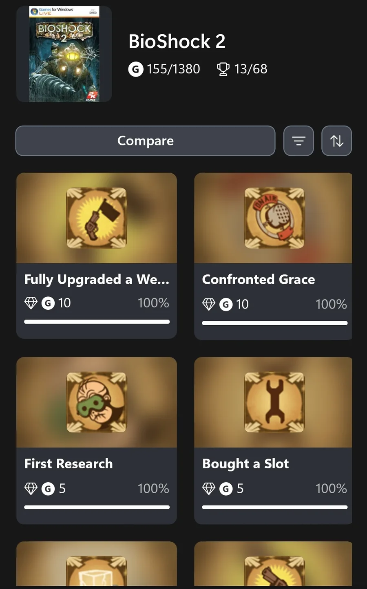Open the sort order arrows button
This screenshot has width=367, height=589.
(x=336, y=141)
